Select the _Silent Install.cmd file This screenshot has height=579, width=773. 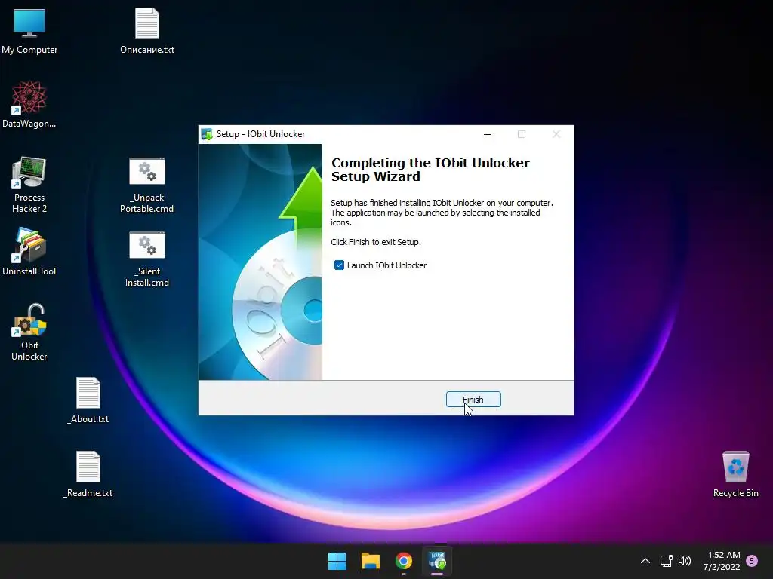[147, 259]
